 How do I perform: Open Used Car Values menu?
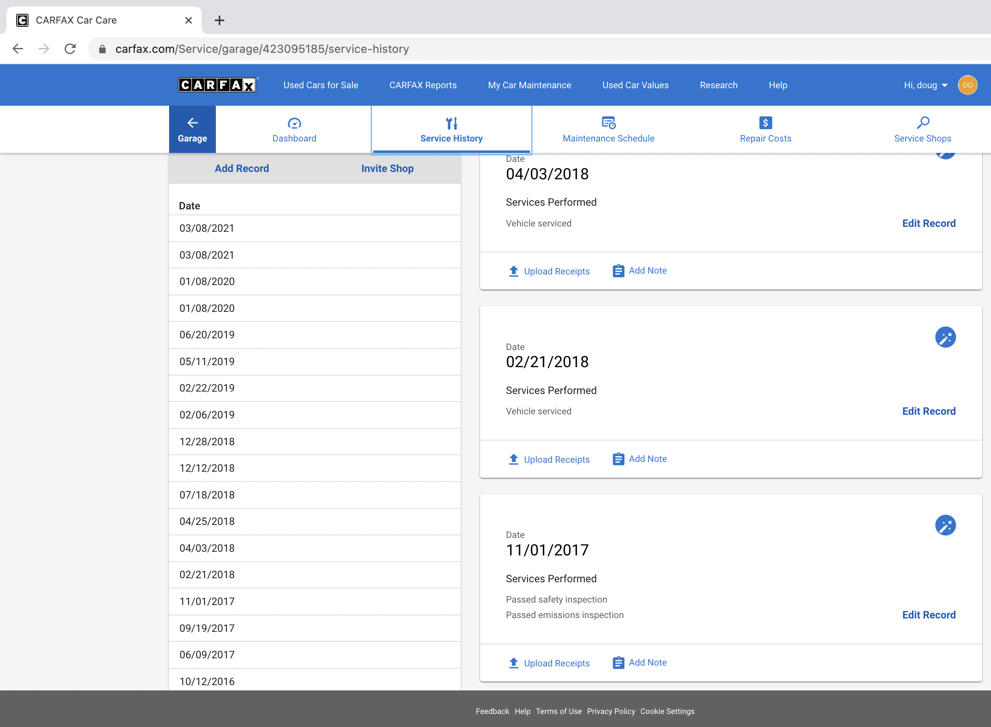pyautogui.click(x=635, y=85)
